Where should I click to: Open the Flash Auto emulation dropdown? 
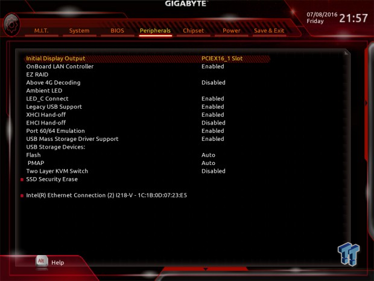pyautogui.click(x=208, y=155)
